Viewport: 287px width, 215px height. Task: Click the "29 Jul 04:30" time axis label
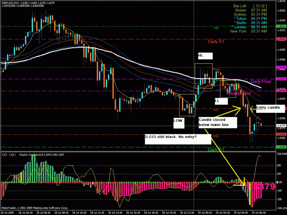click(x=241, y=213)
